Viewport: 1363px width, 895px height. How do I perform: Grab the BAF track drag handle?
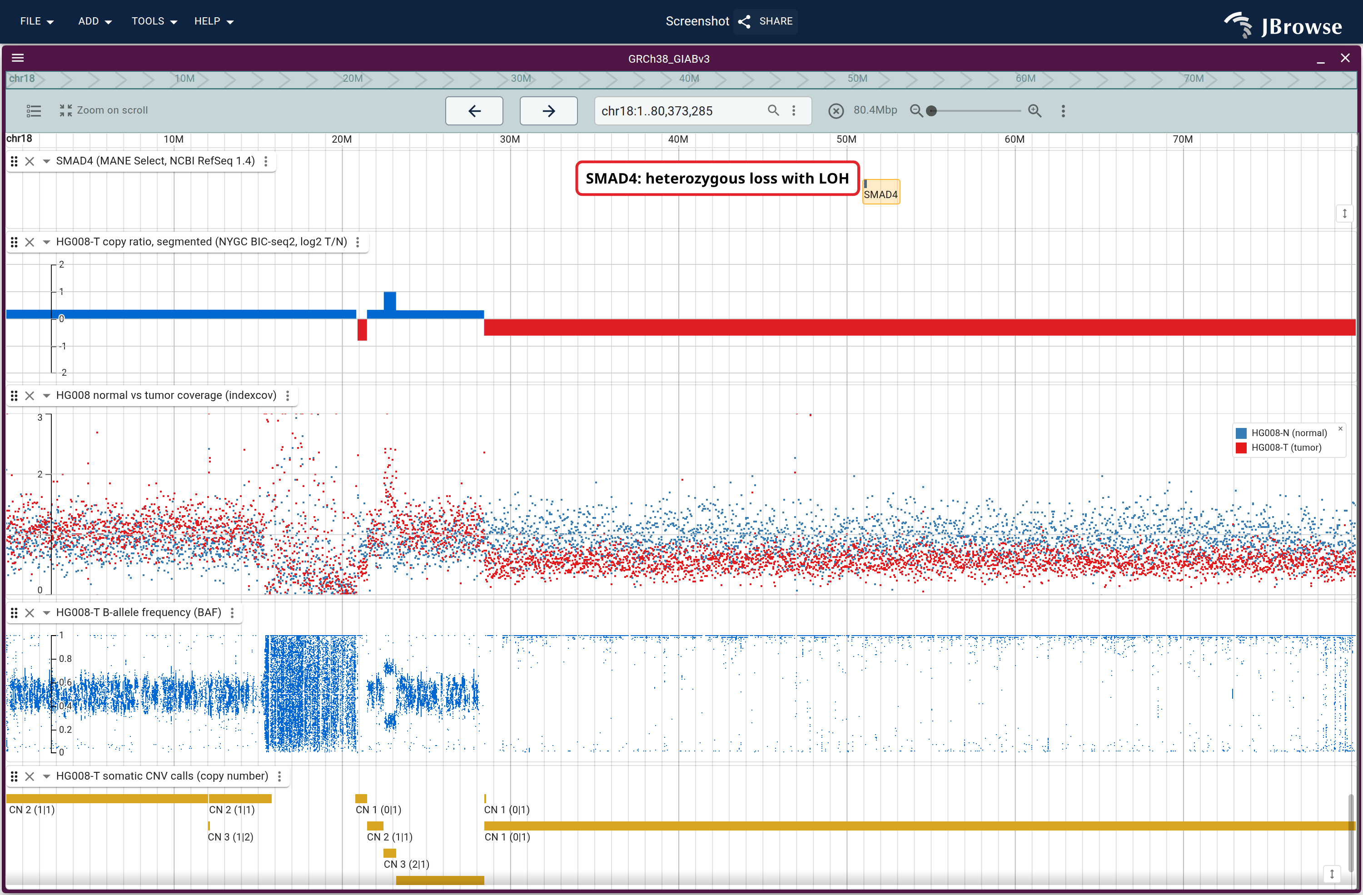(15, 613)
